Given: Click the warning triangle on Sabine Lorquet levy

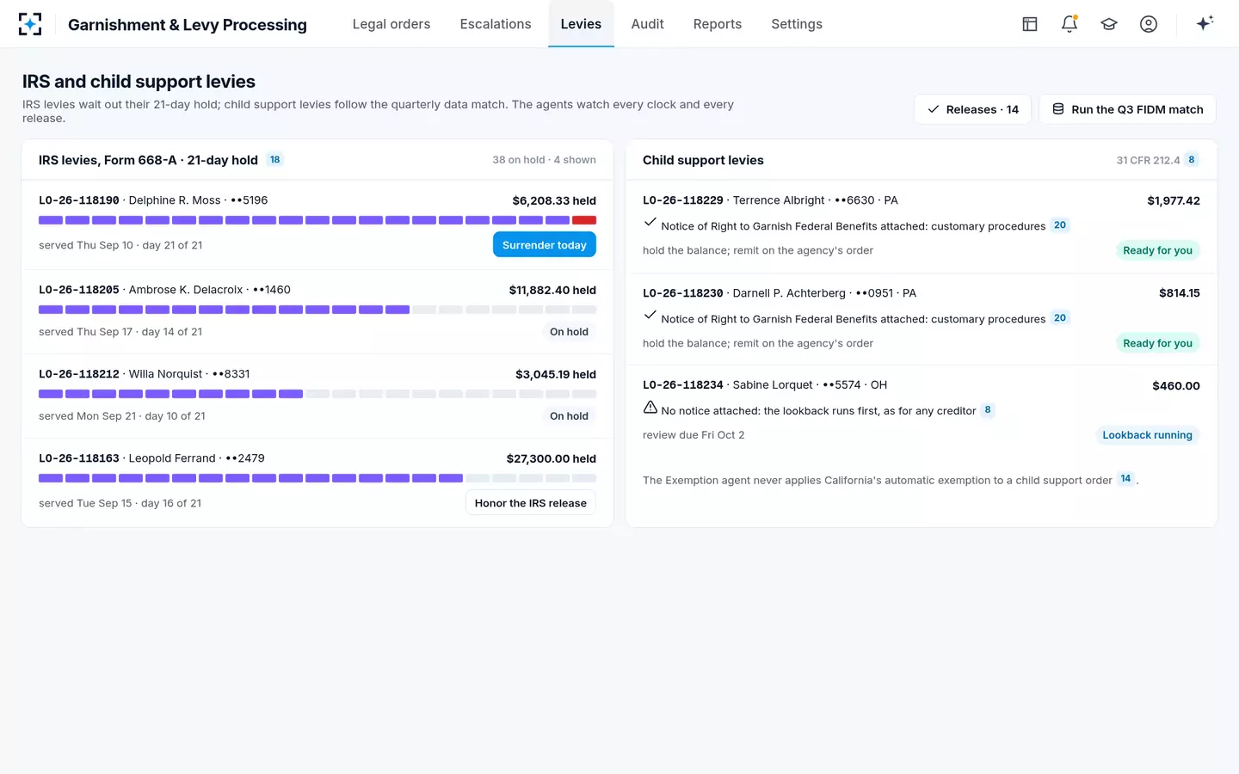Looking at the screenshot, I should [650, 408].
